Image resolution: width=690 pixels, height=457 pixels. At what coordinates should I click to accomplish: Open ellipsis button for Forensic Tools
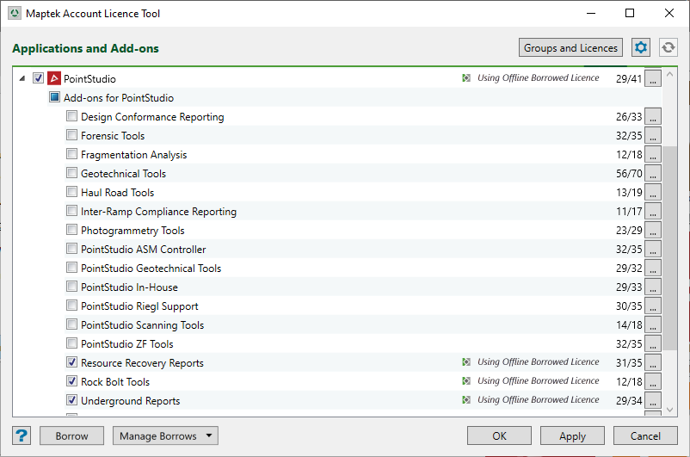(x=653, y=136)
